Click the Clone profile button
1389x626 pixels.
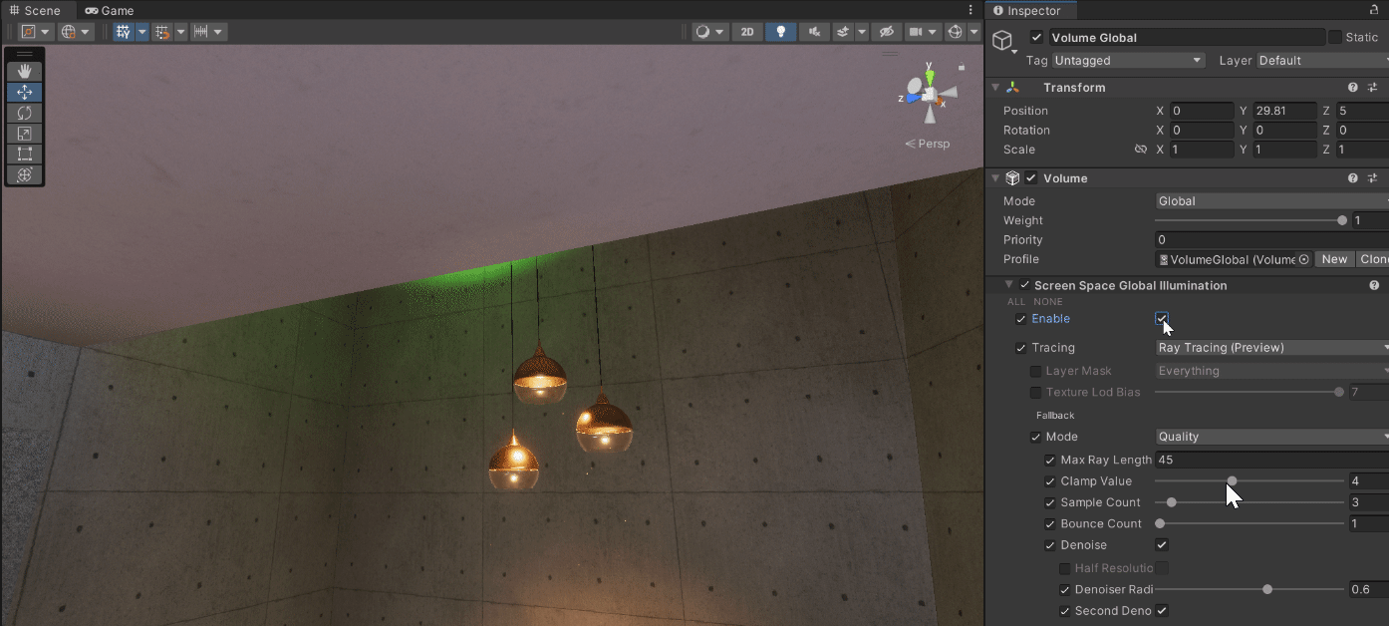[x=1373, y=259]
